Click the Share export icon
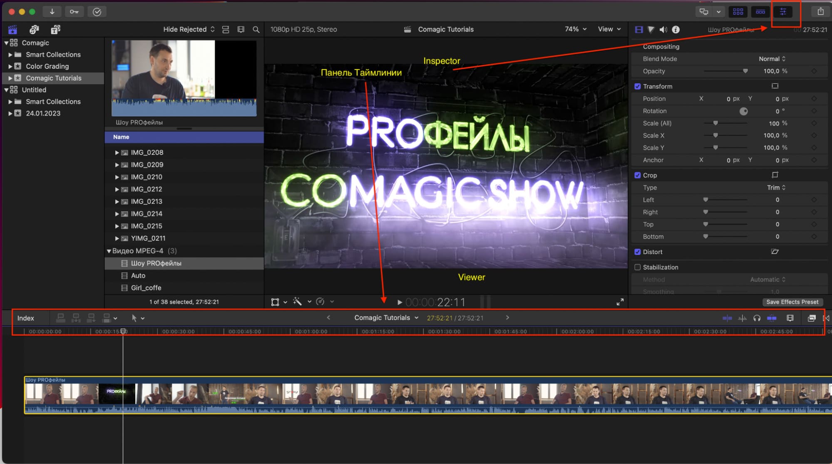 tap(820, 12)
